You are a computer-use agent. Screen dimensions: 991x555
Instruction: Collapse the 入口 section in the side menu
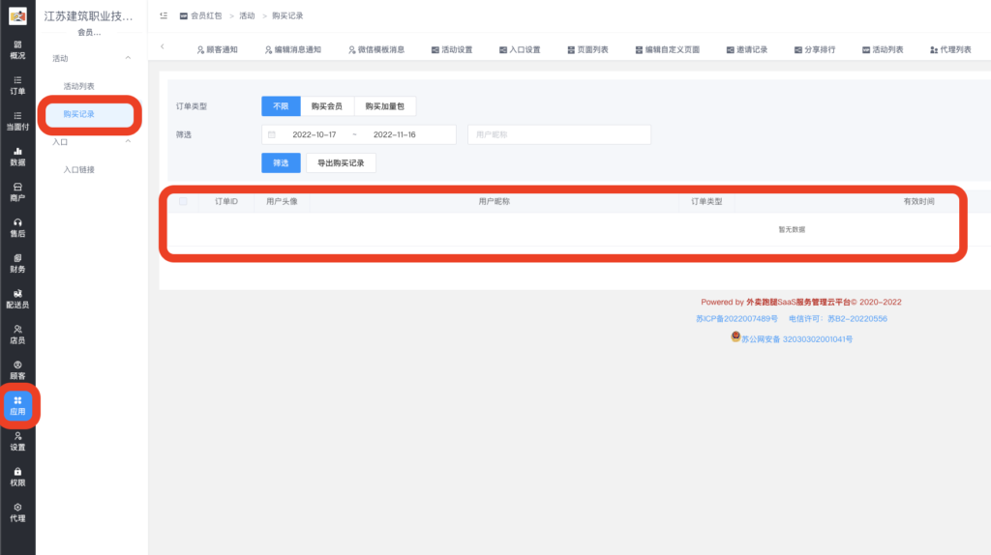tap(128, 141)
